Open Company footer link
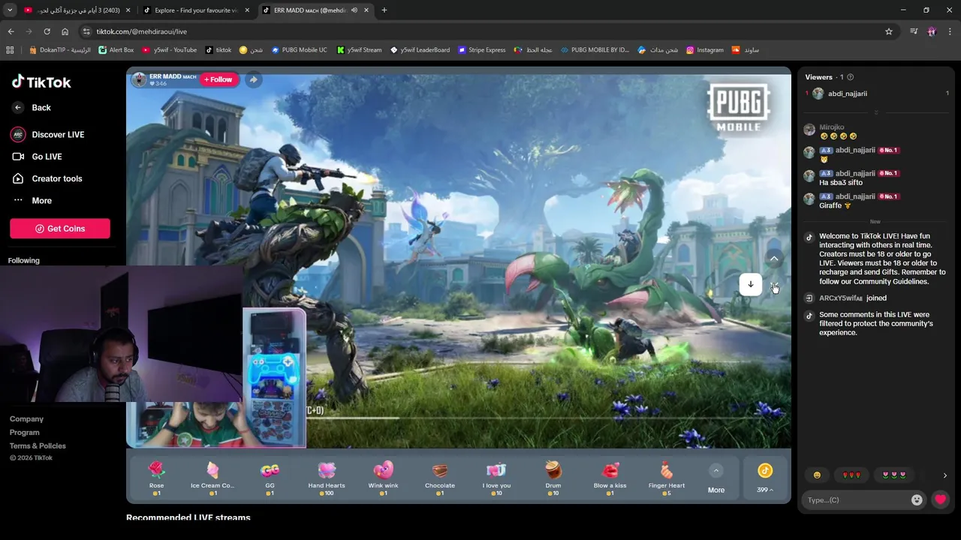The height and width of the screenshot is (540, 961). tap(26, 419)
